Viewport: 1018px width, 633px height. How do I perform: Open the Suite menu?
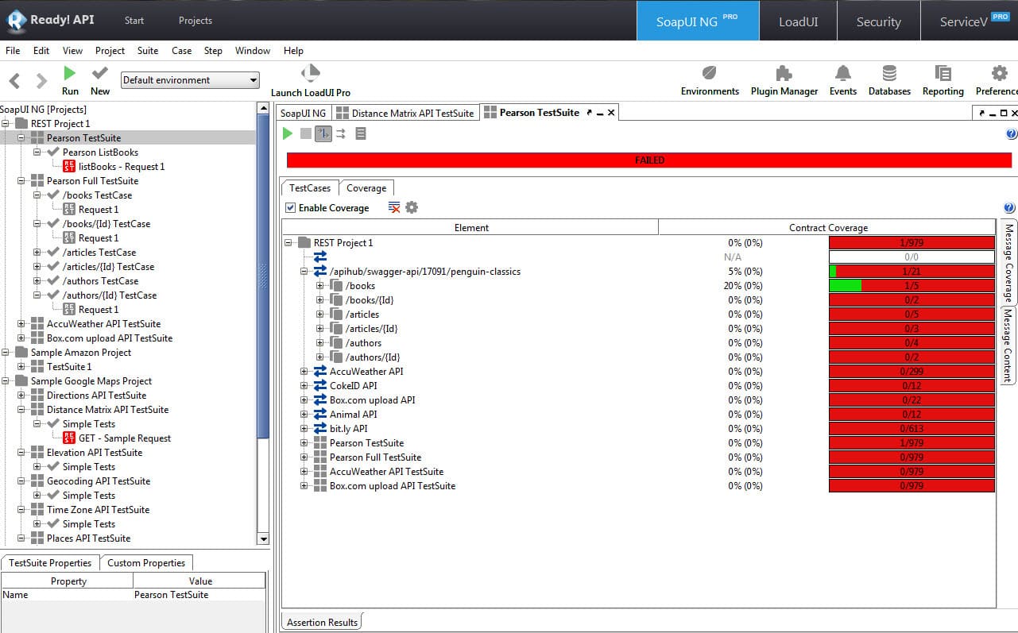148,50
